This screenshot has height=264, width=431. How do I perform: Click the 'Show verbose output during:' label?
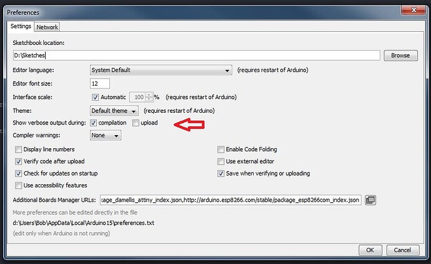coord(49,123)
